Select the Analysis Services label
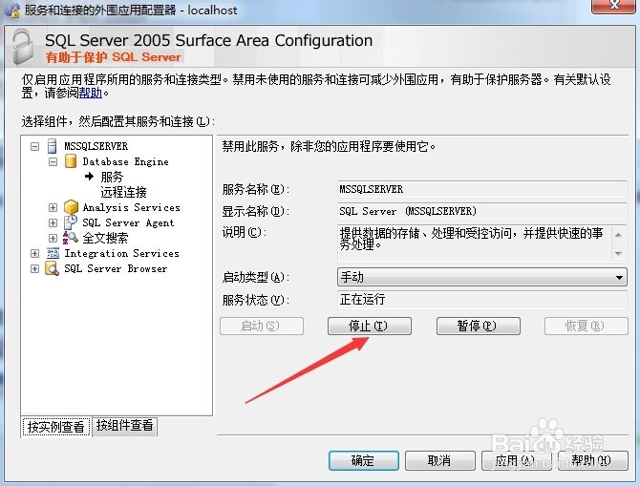 point(131,207)
